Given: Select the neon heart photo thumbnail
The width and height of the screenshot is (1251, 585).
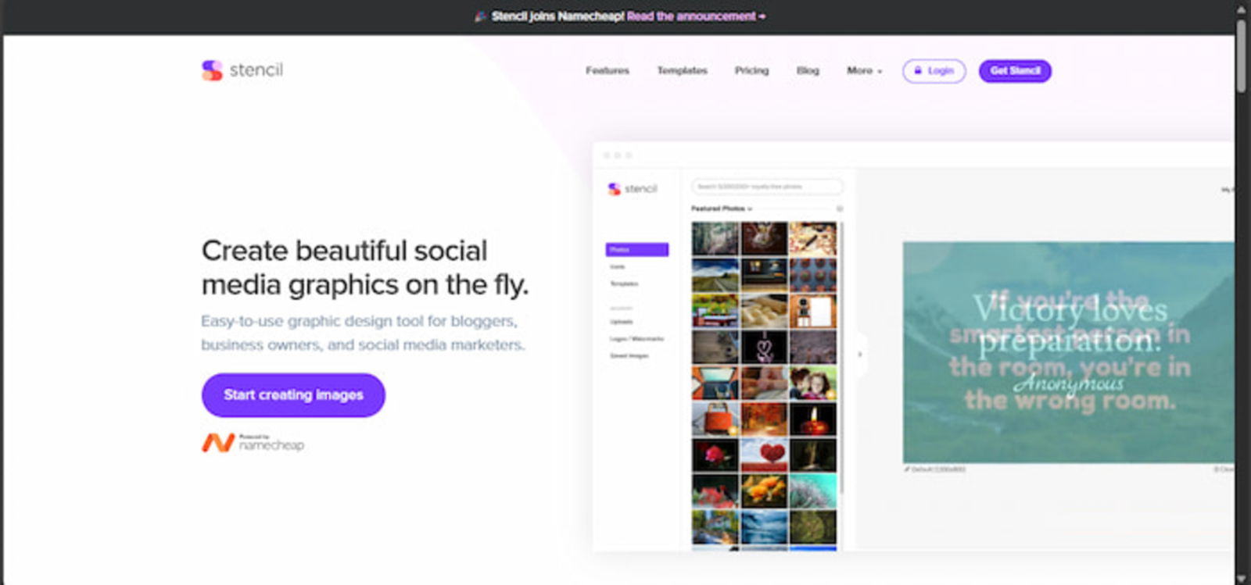Looking at the screenshot, I should pos(764,347).
